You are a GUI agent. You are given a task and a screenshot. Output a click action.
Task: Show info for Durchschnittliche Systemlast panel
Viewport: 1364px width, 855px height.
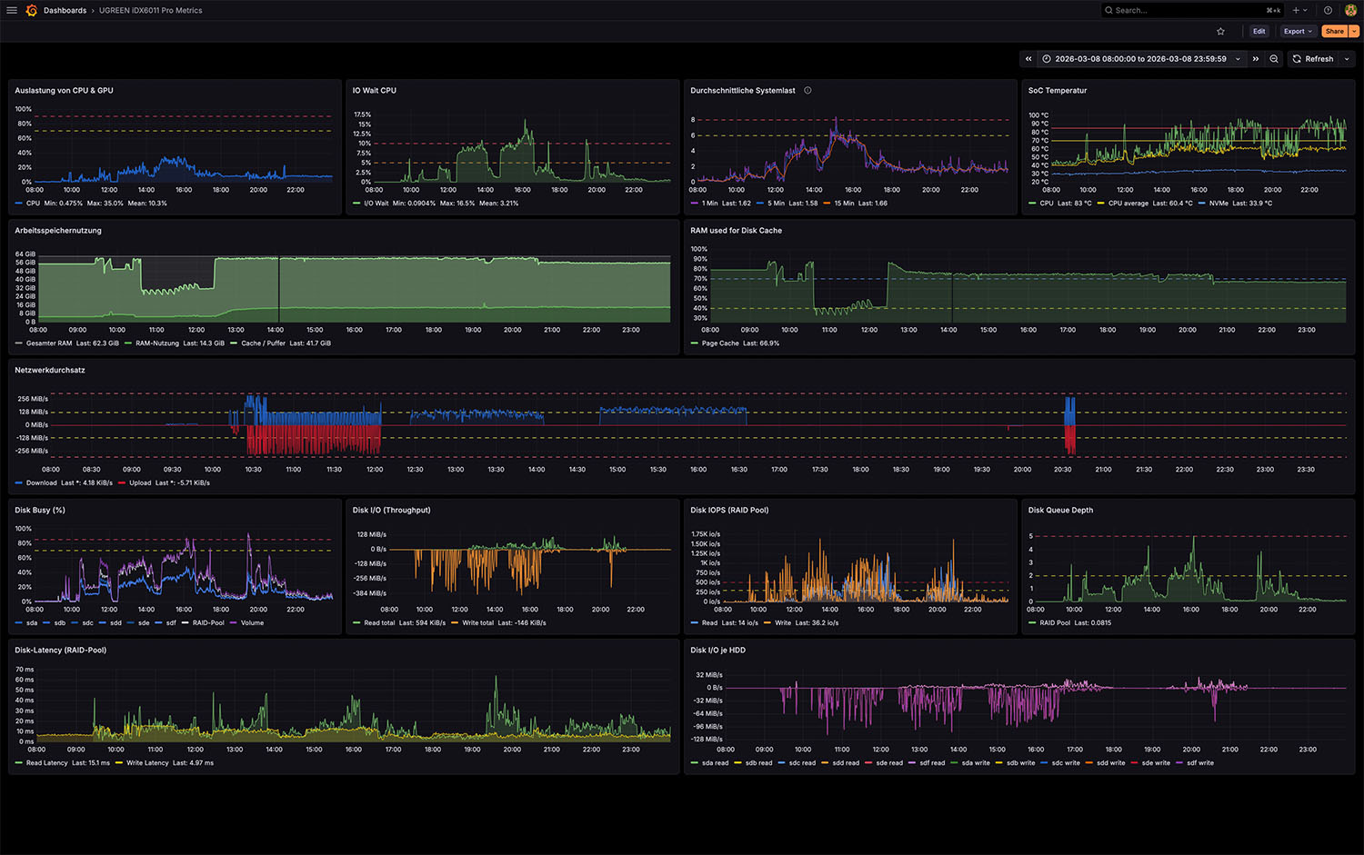(x=807, y=91)
